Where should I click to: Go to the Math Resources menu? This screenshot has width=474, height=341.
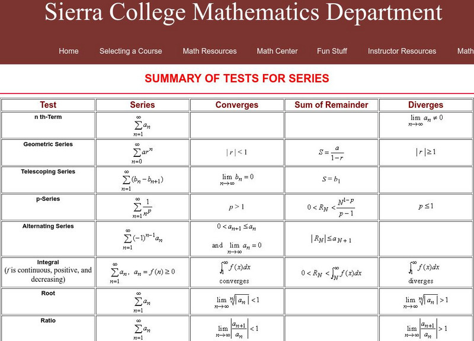coord(209,51)
